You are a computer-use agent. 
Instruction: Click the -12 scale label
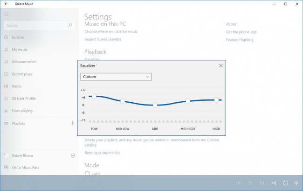(83, 120)
